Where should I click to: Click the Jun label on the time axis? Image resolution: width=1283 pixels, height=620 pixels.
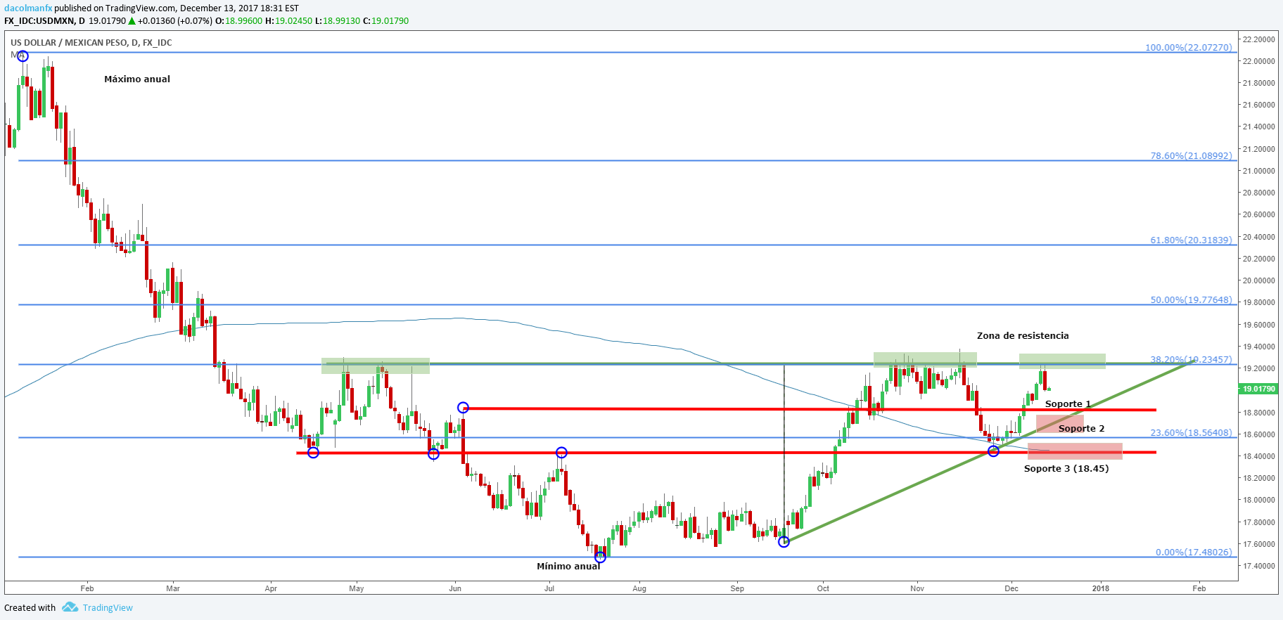[x=455, y=588]
